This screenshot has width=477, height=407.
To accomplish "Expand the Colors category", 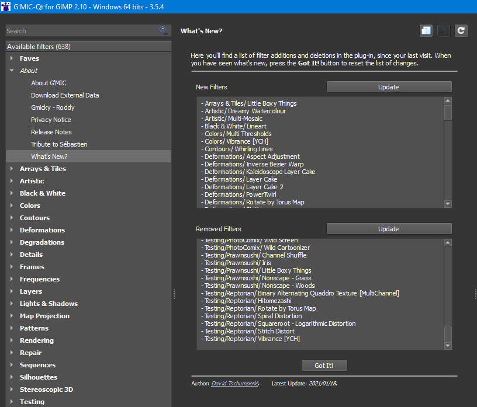I will point(12,205).
